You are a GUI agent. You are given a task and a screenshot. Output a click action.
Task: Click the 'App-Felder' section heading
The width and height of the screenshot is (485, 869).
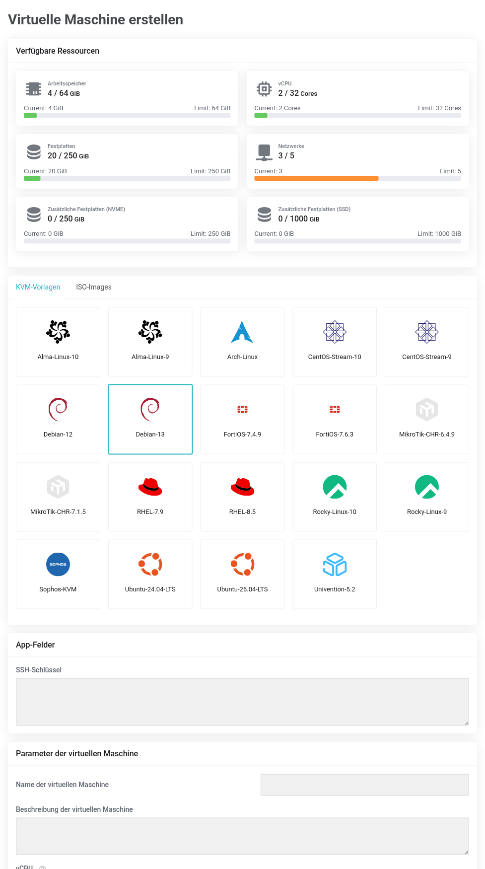35,645
